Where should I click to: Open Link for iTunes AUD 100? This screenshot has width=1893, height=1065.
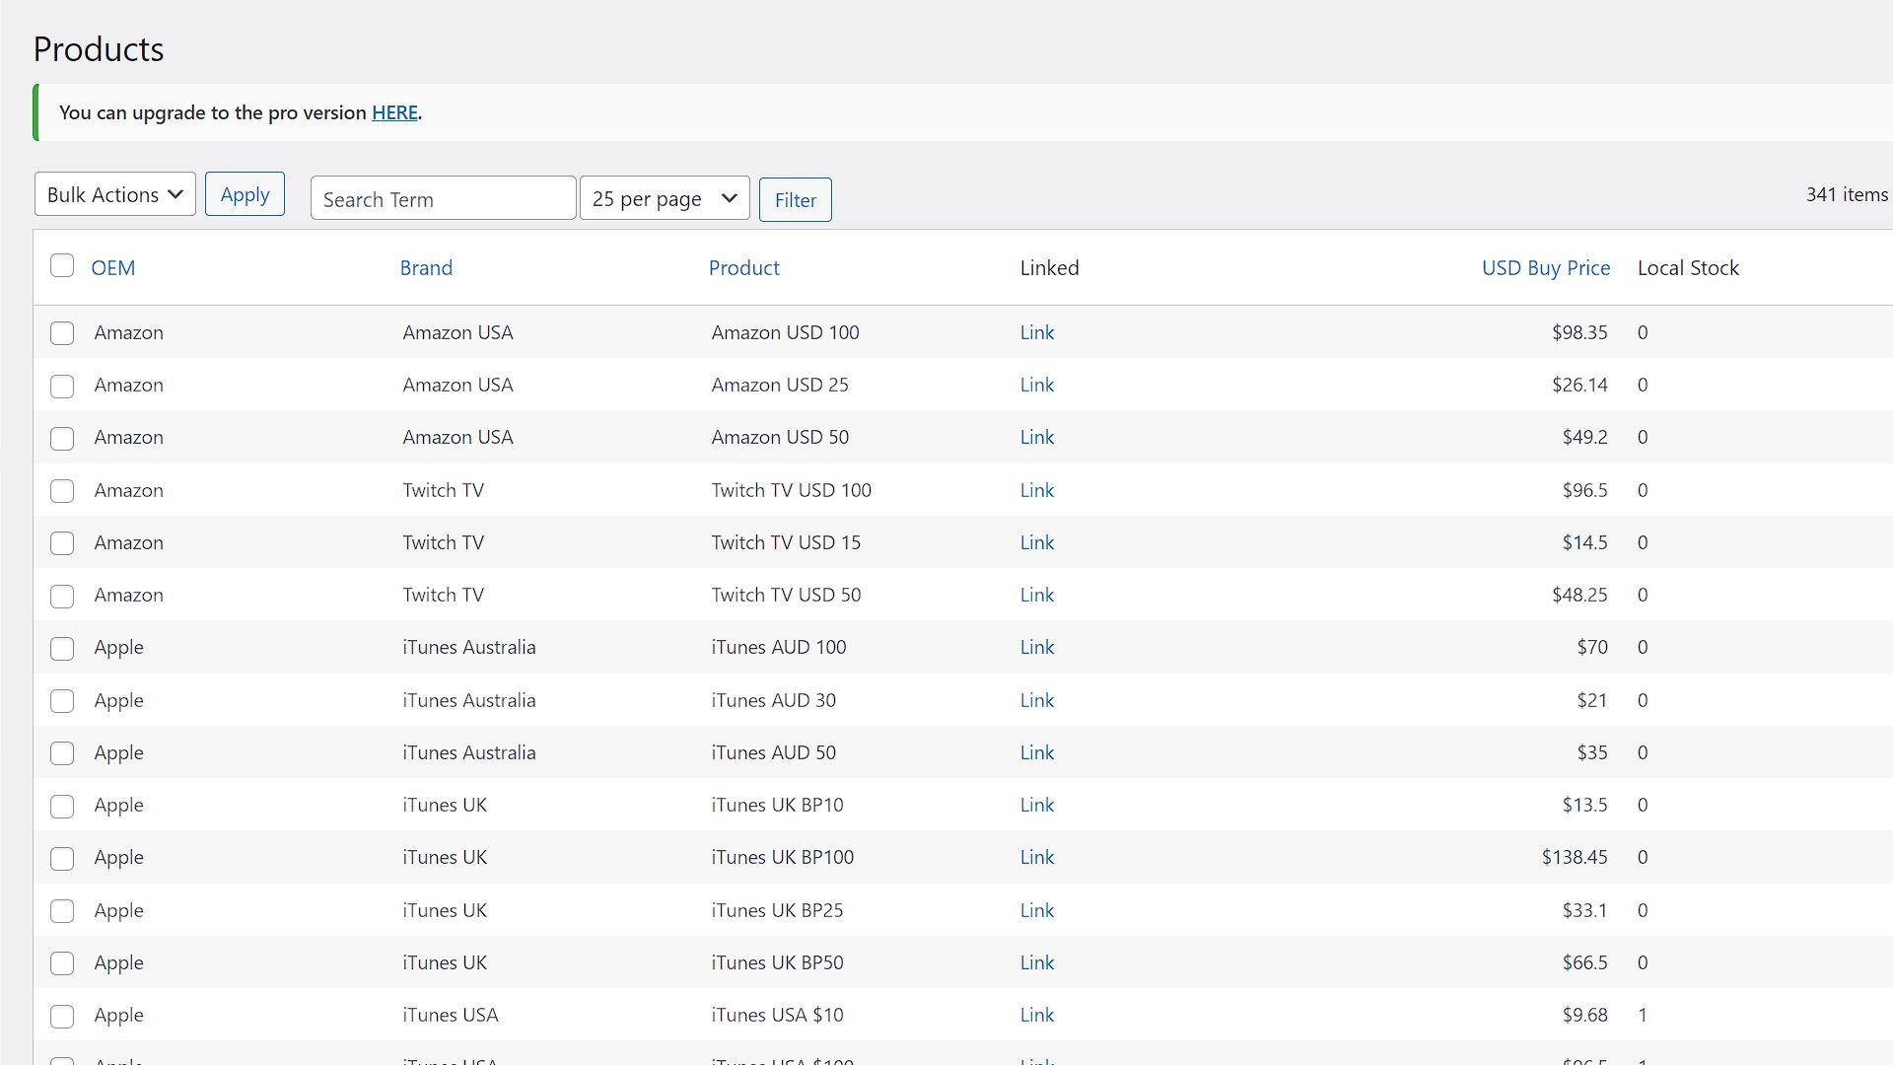[x=1036, y=647]
